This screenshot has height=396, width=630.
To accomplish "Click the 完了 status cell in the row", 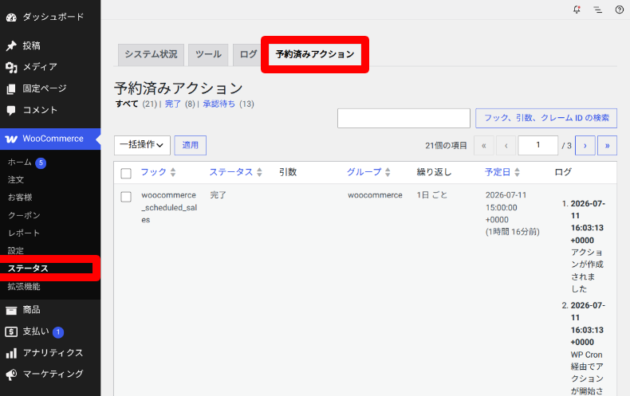I will point(219,195).
